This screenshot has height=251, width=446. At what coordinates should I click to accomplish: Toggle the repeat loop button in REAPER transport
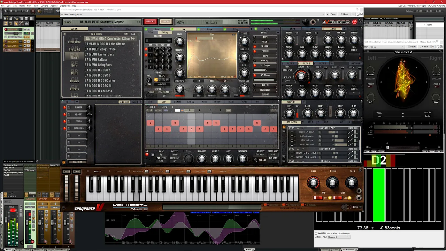(39, 11)
